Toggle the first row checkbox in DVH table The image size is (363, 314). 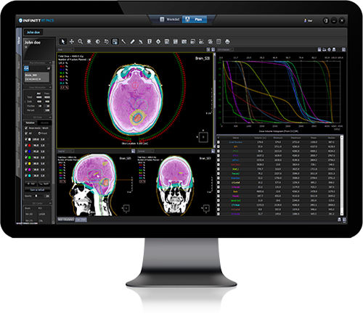click(x=219, y=142)
